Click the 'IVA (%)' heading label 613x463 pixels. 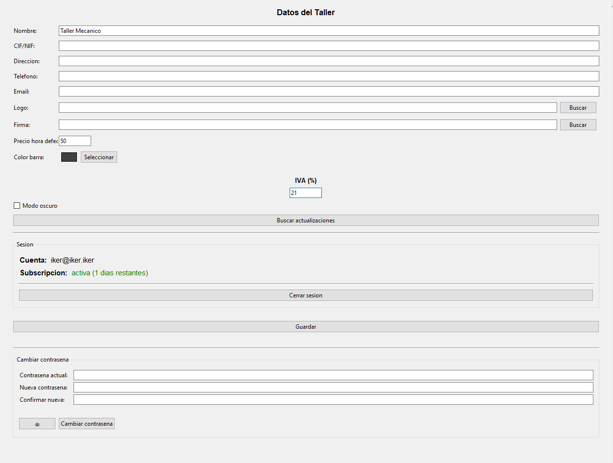[306, 181]
